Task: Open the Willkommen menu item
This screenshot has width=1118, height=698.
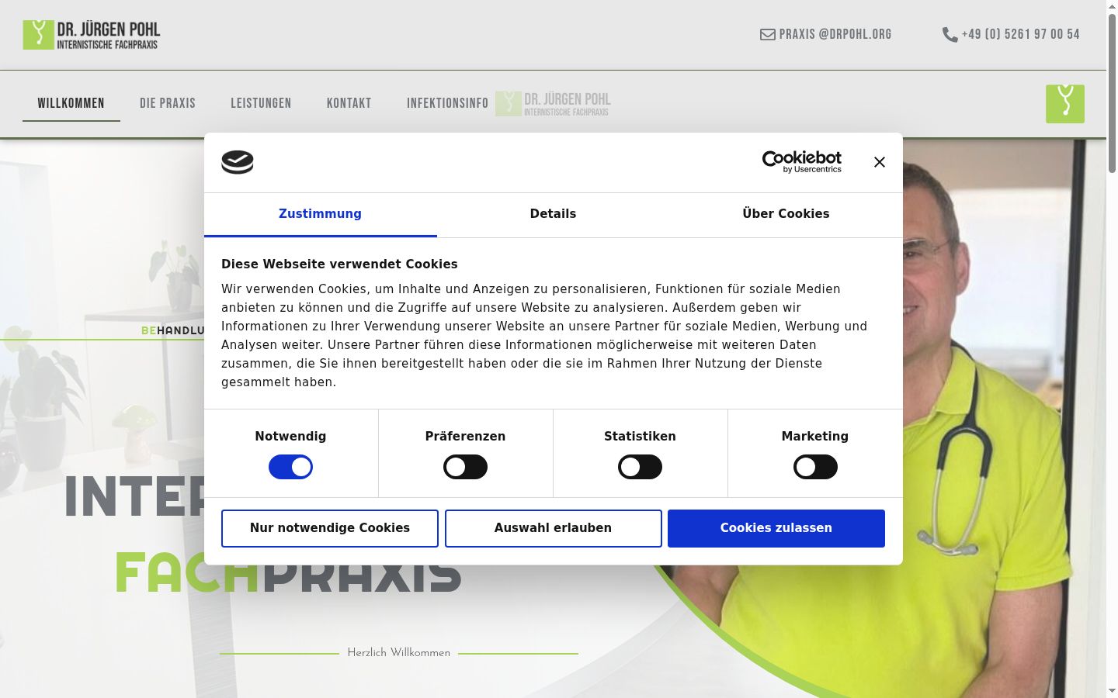Action: point(71,103)
